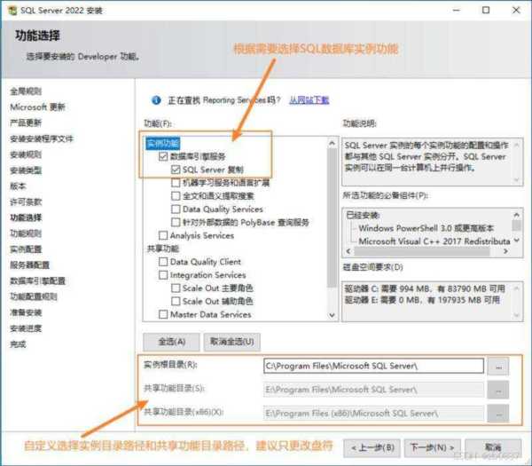Check the Data Quality Client option

163,262
